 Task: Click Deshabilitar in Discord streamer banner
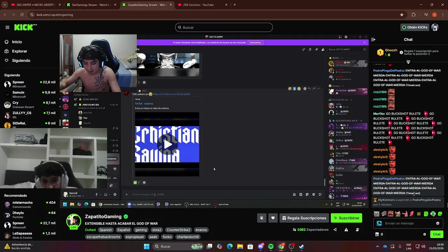(x=255, y=42)
